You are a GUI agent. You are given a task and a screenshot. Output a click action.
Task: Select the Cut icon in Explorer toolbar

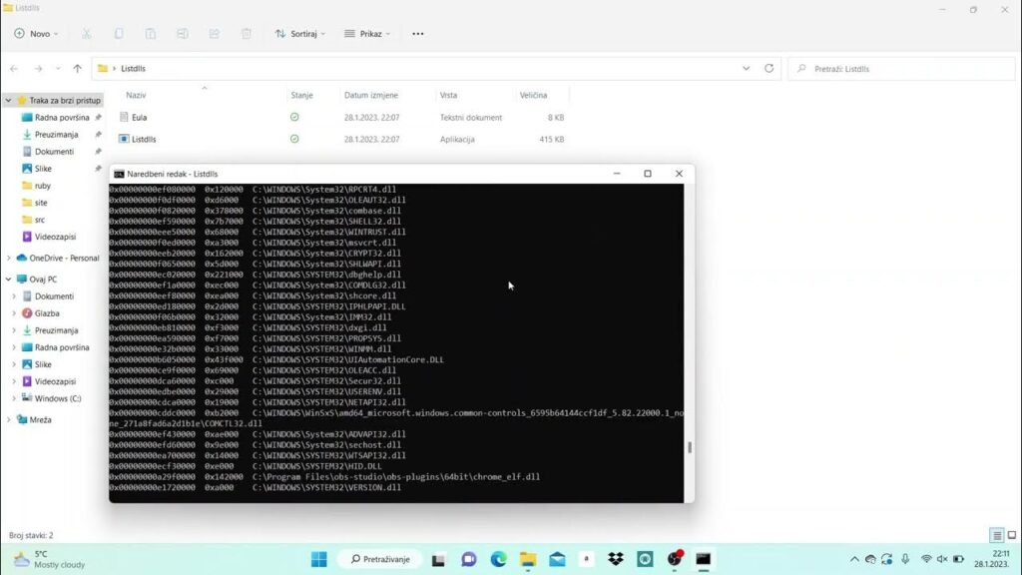pos(87,33)
